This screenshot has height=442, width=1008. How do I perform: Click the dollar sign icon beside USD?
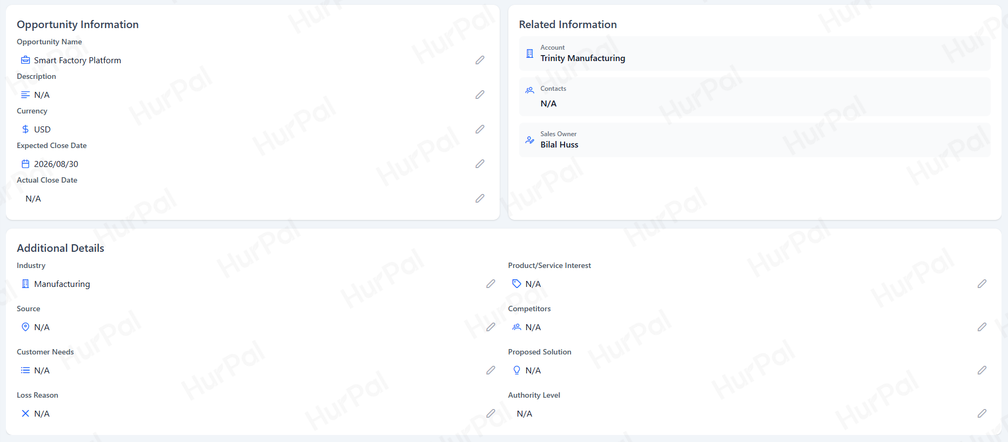pyautogui.click(x=25, y=129)
